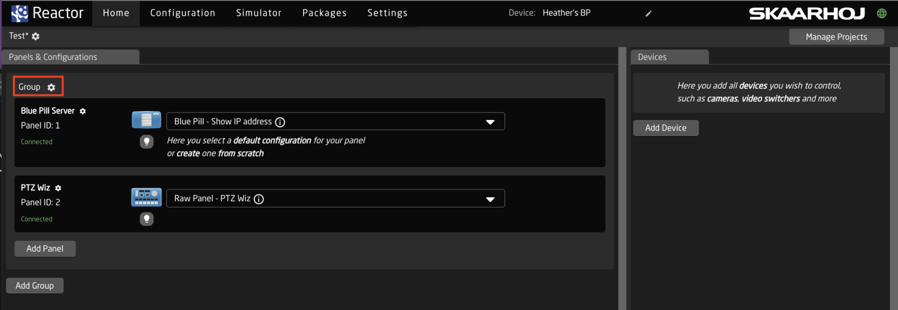Image resolution: width=898 pixels, height=310 pixels.
Task: Show info for Blue Pill - Show IP address
Action: (x=280, y=122)
